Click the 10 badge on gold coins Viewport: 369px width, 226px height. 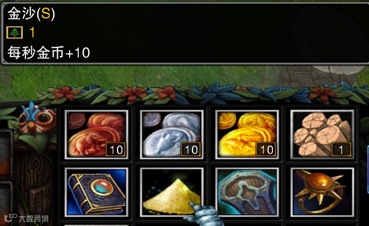point(266,149)
